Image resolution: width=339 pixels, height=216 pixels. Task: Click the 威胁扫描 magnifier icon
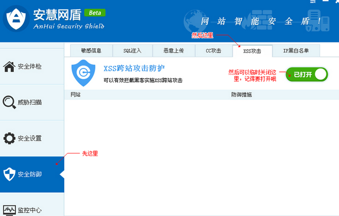click(9, 102)
